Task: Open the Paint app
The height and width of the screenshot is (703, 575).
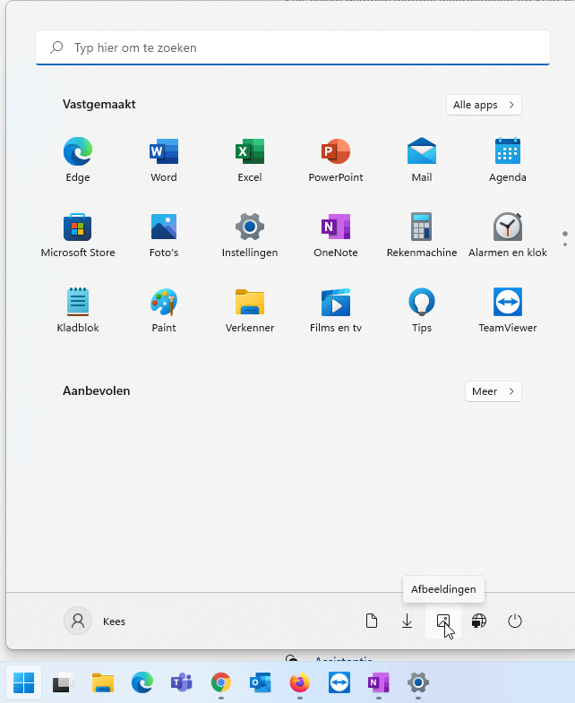Action: [164, 310]
